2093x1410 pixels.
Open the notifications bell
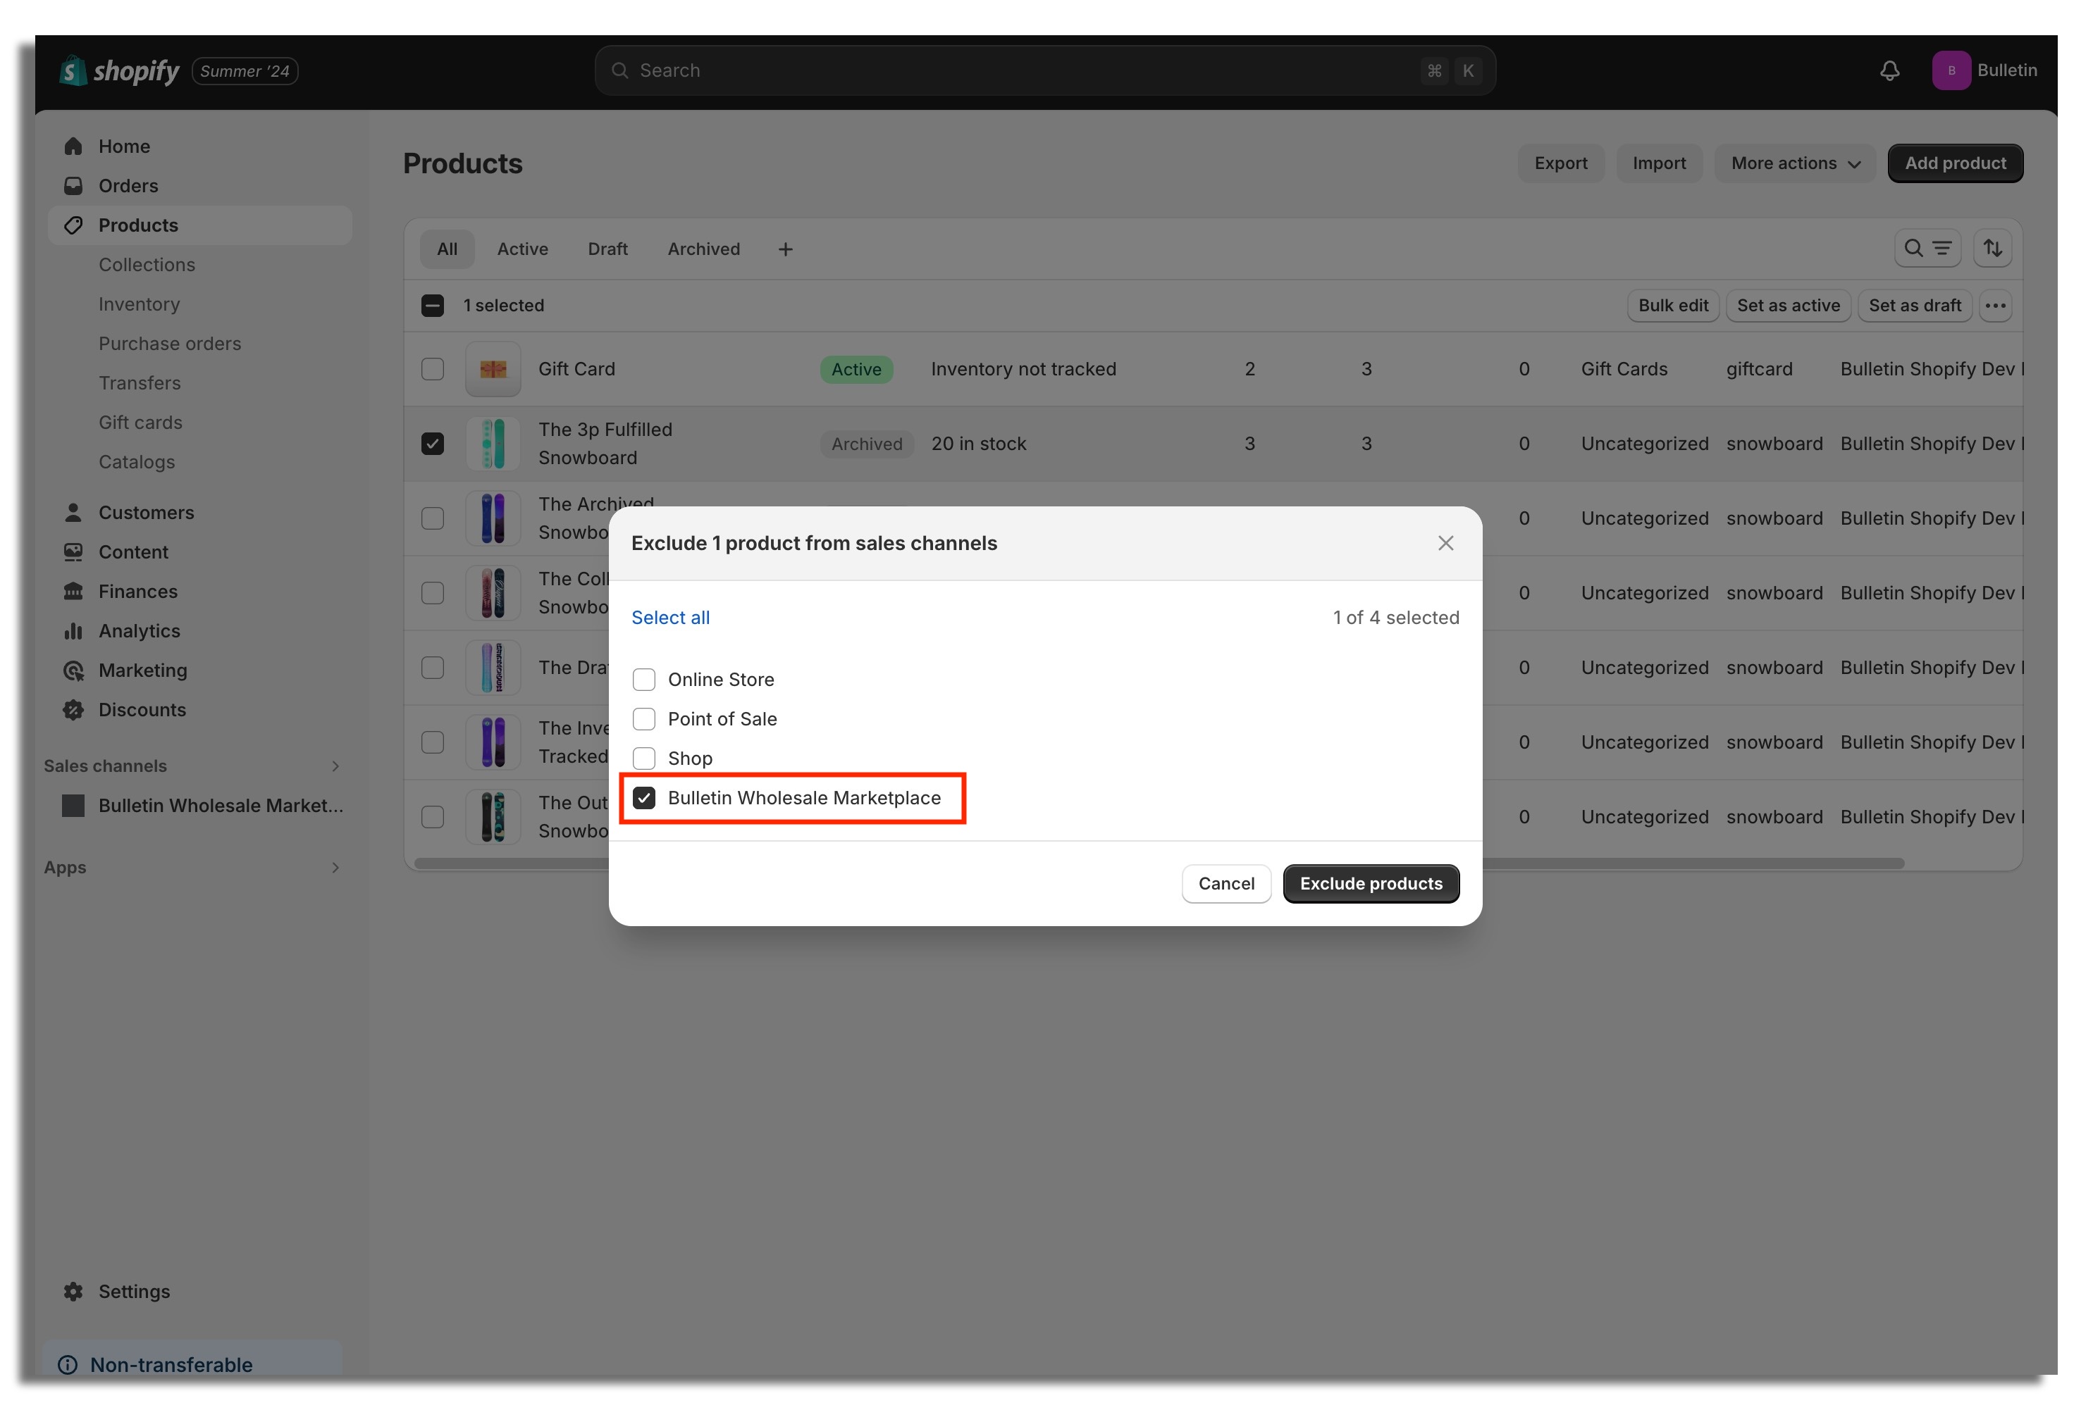pos(1889,70)
